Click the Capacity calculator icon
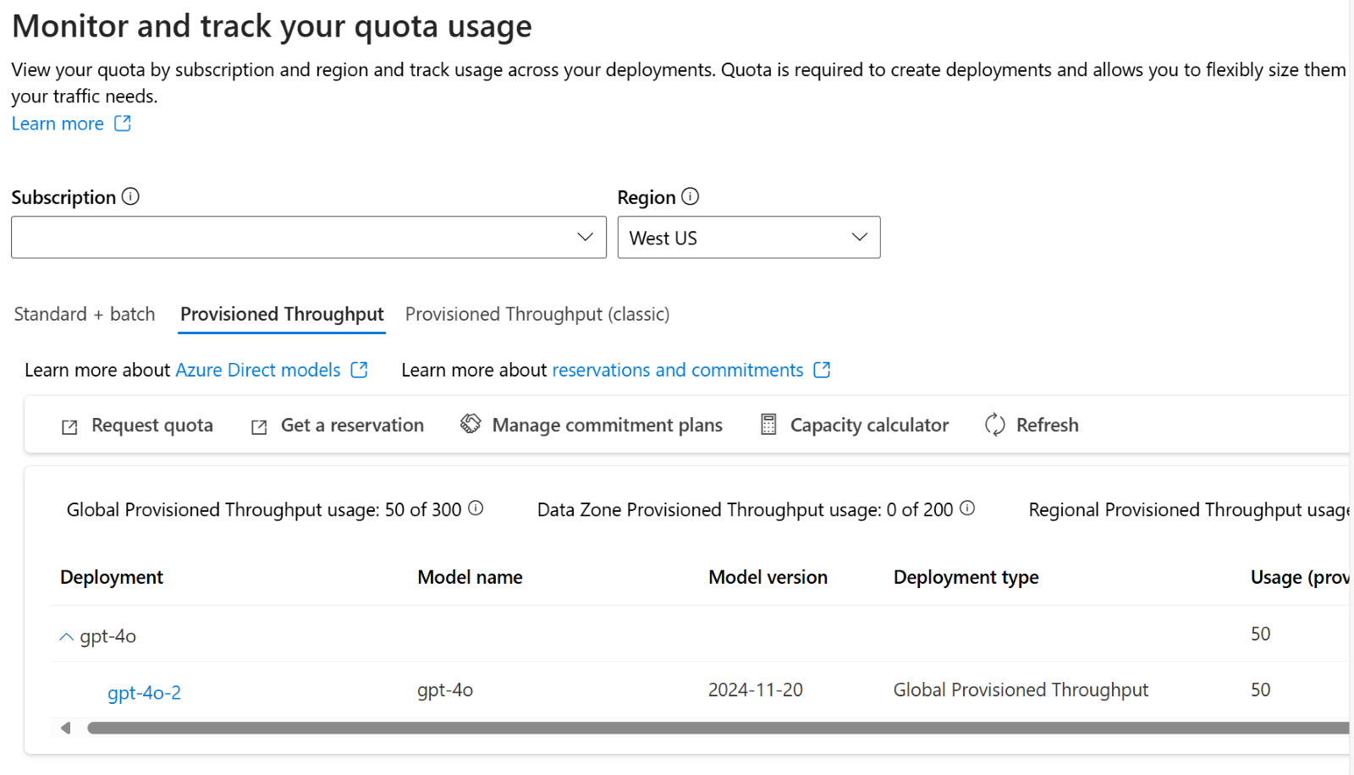Viewport: 1354px width, 775px height. coord(768,425)
